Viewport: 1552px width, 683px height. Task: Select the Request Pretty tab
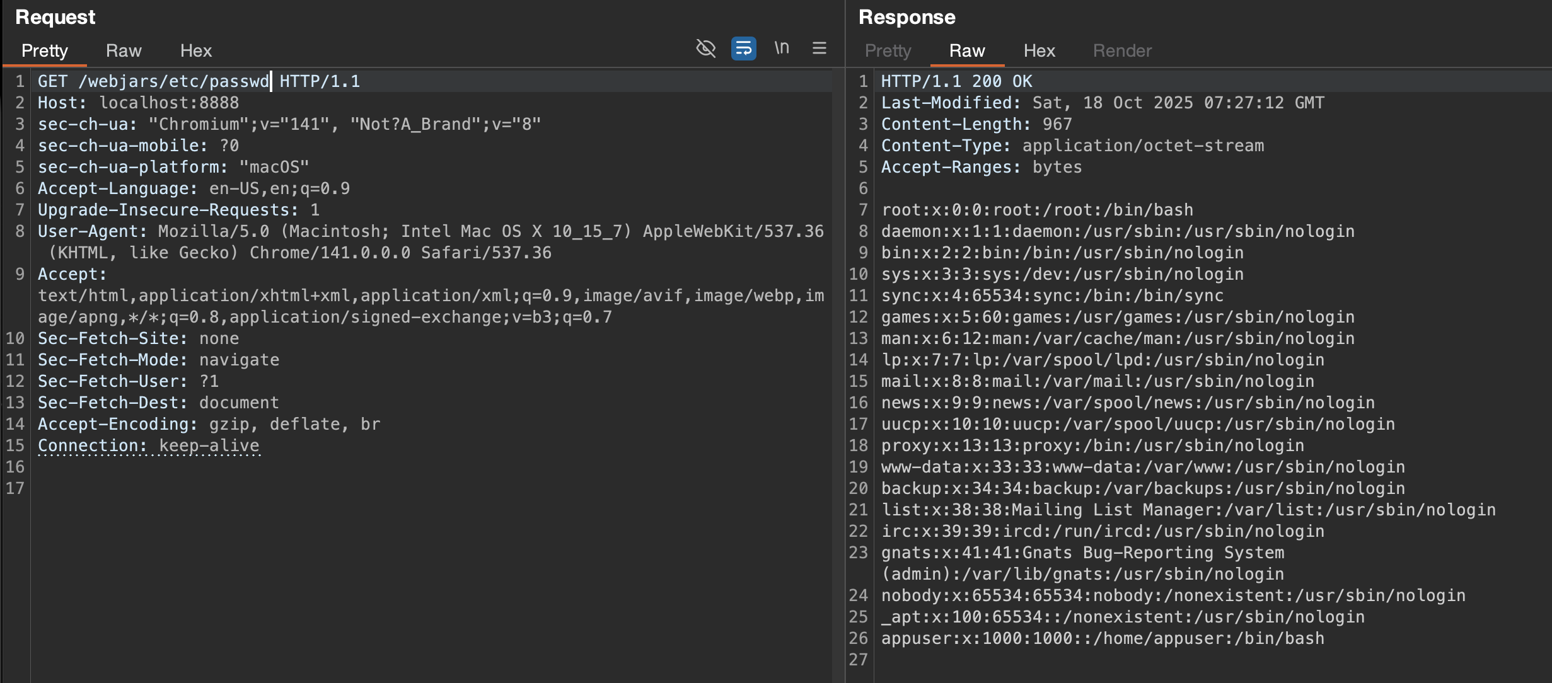44,51
